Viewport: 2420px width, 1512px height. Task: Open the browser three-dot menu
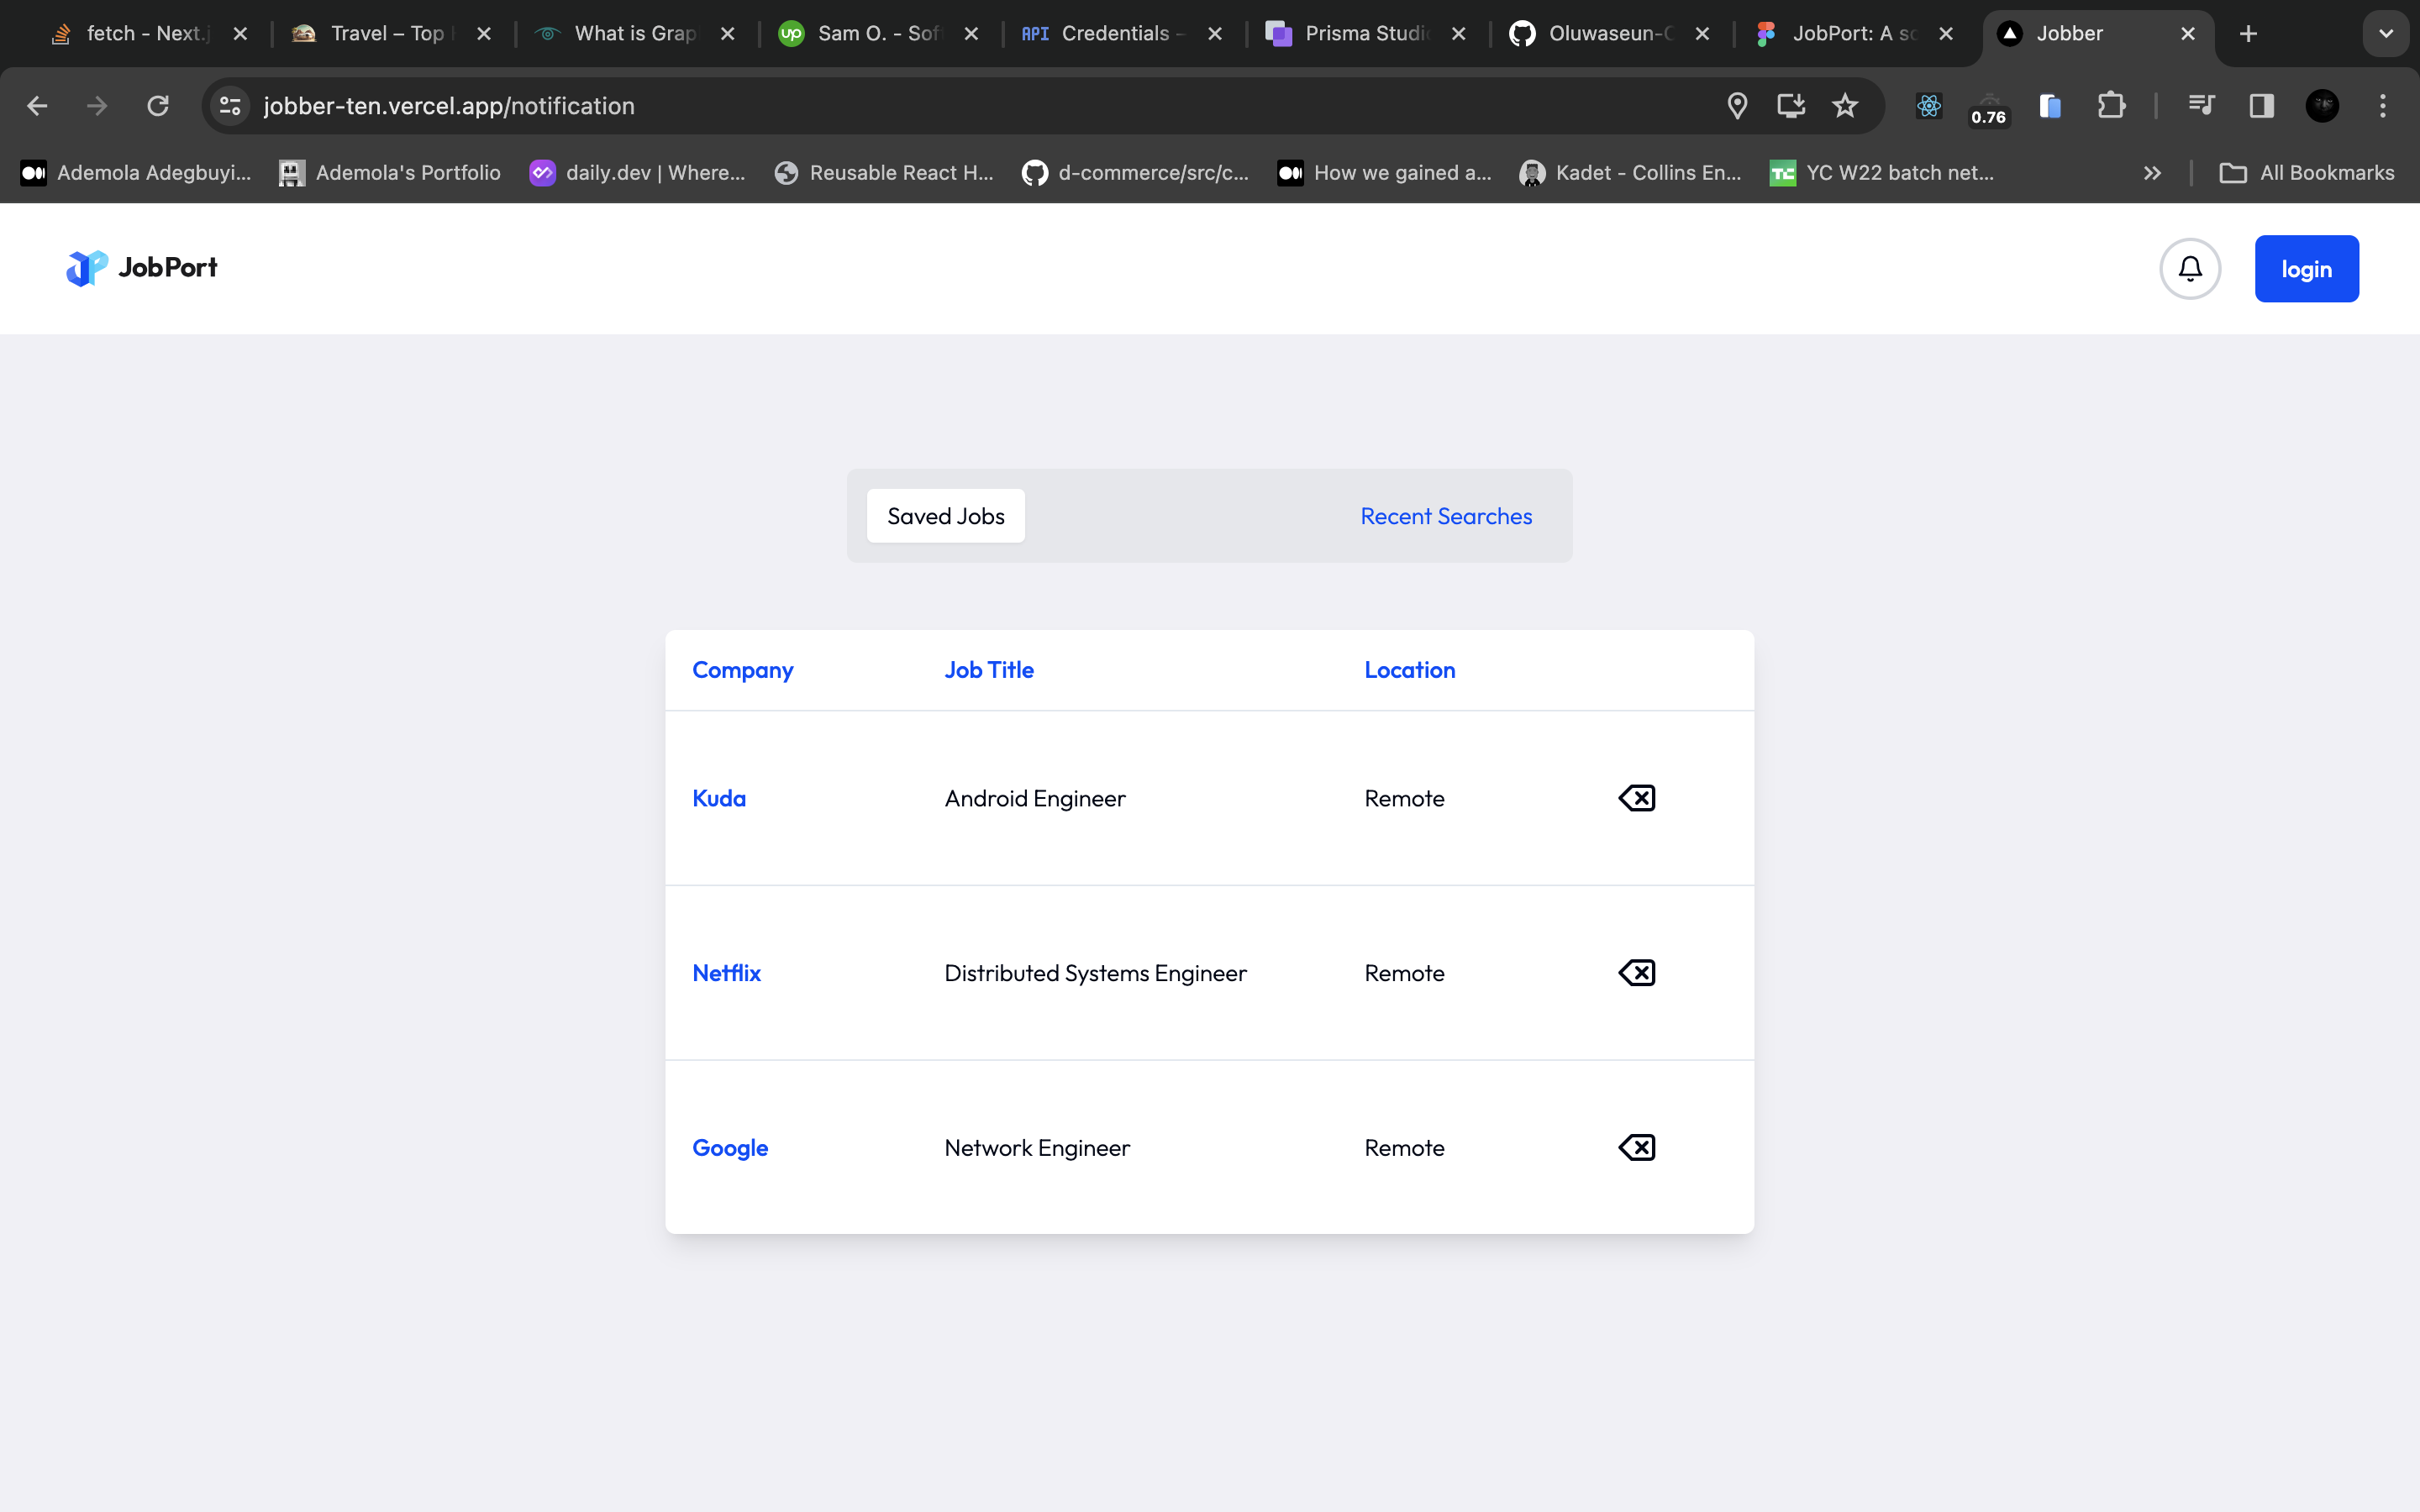click(2384, 106)
